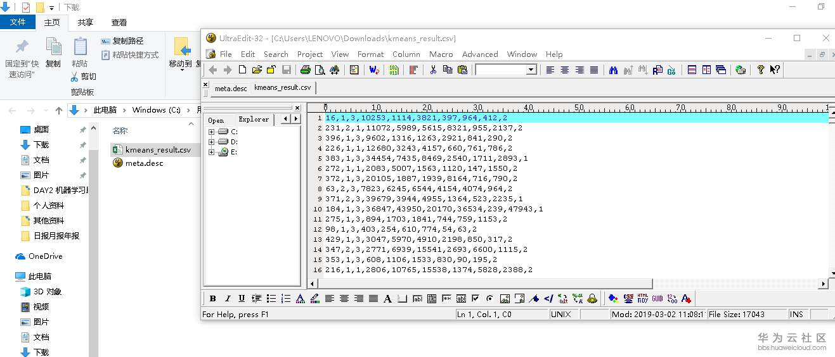Switch to the meta.desc file tab
The image size is (835, 357).
pos(231,88)
